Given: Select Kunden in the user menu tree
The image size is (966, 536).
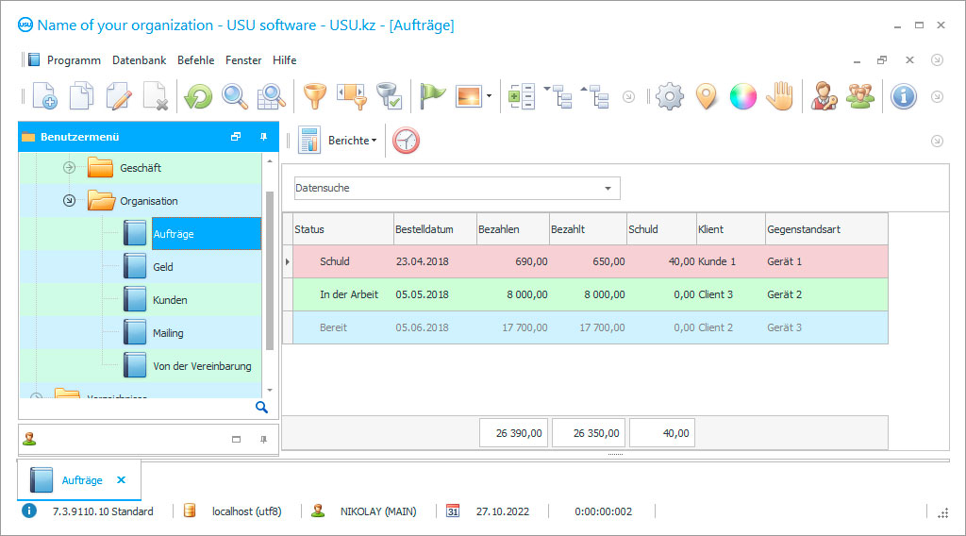Looking at the screenshot, I should click(170, 300).
